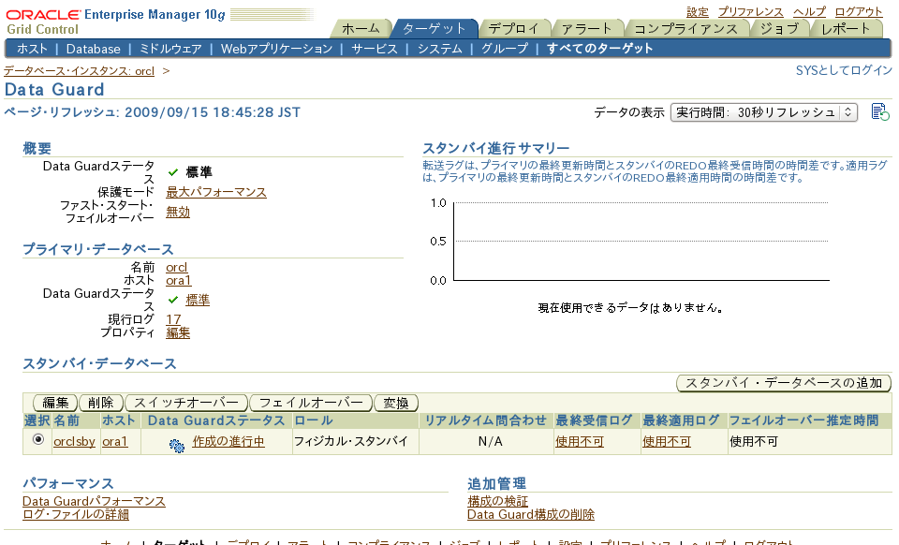
Task: Open the primary database orcl link
Action: pos(177,268)
